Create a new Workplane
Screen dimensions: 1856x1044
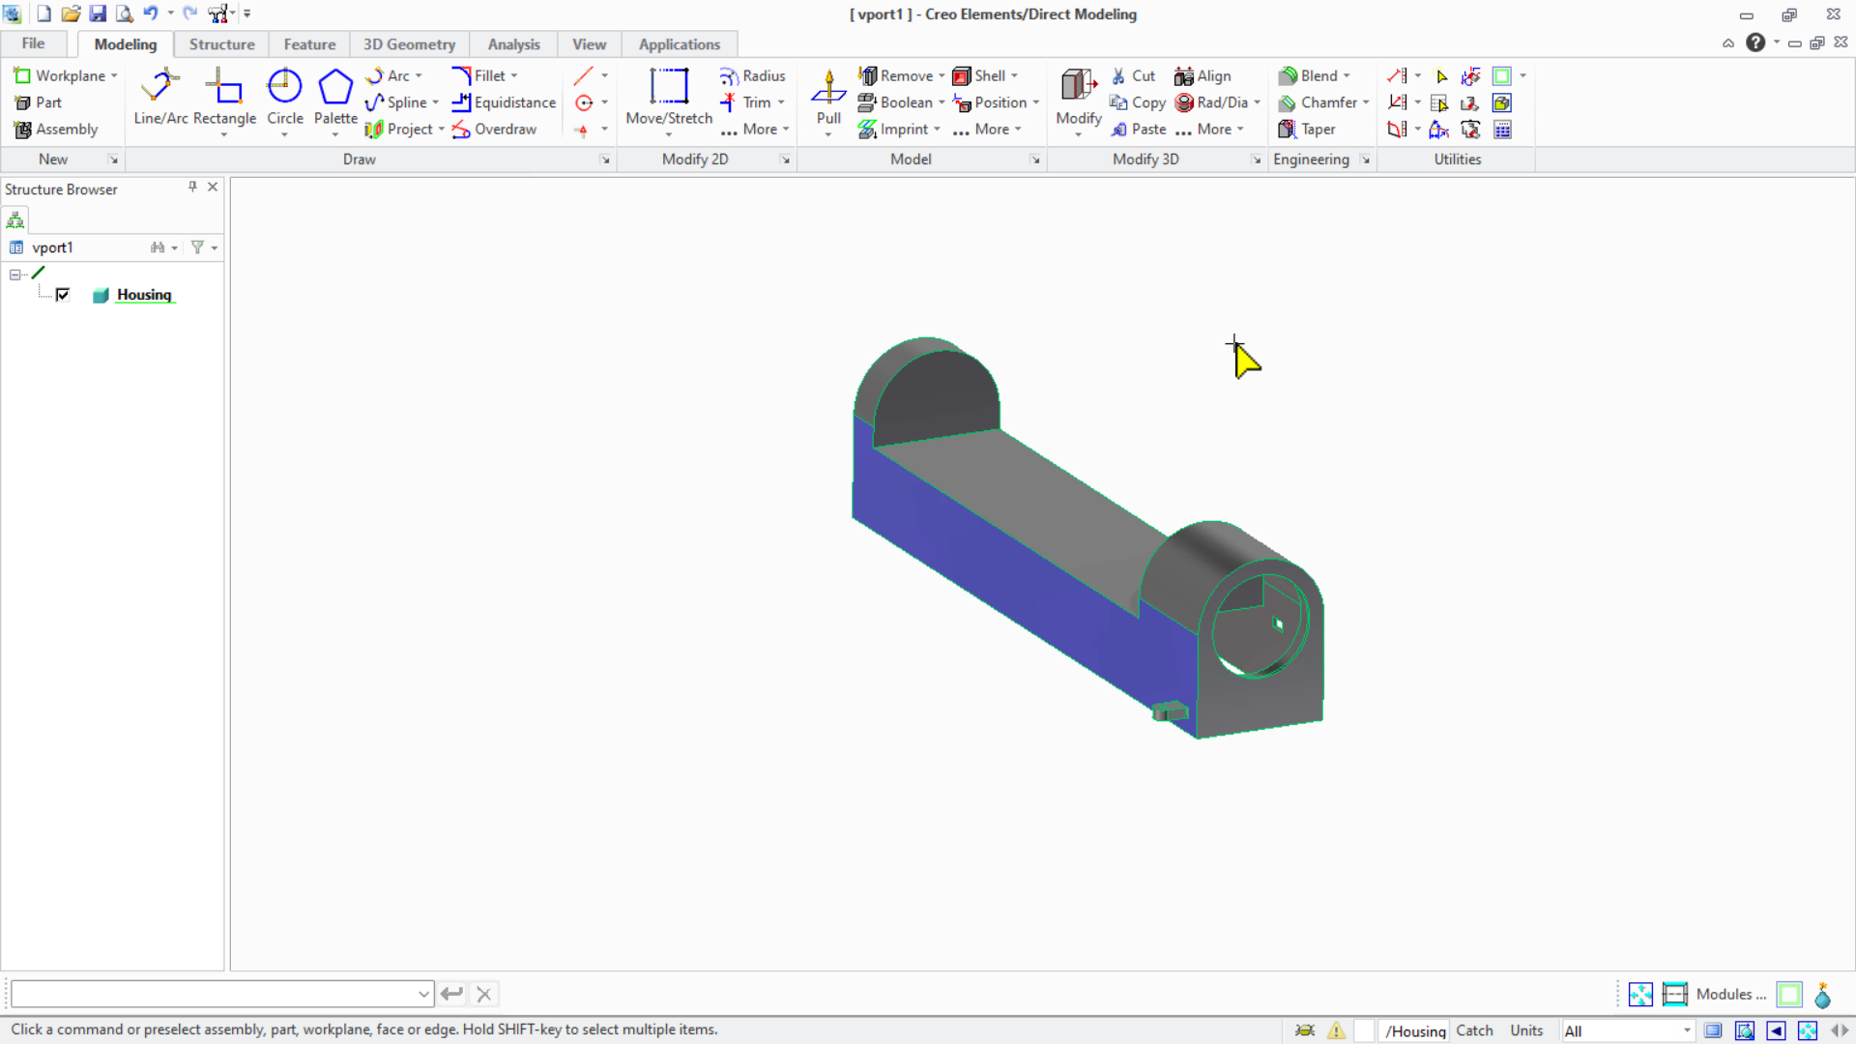tap(59, 75)
